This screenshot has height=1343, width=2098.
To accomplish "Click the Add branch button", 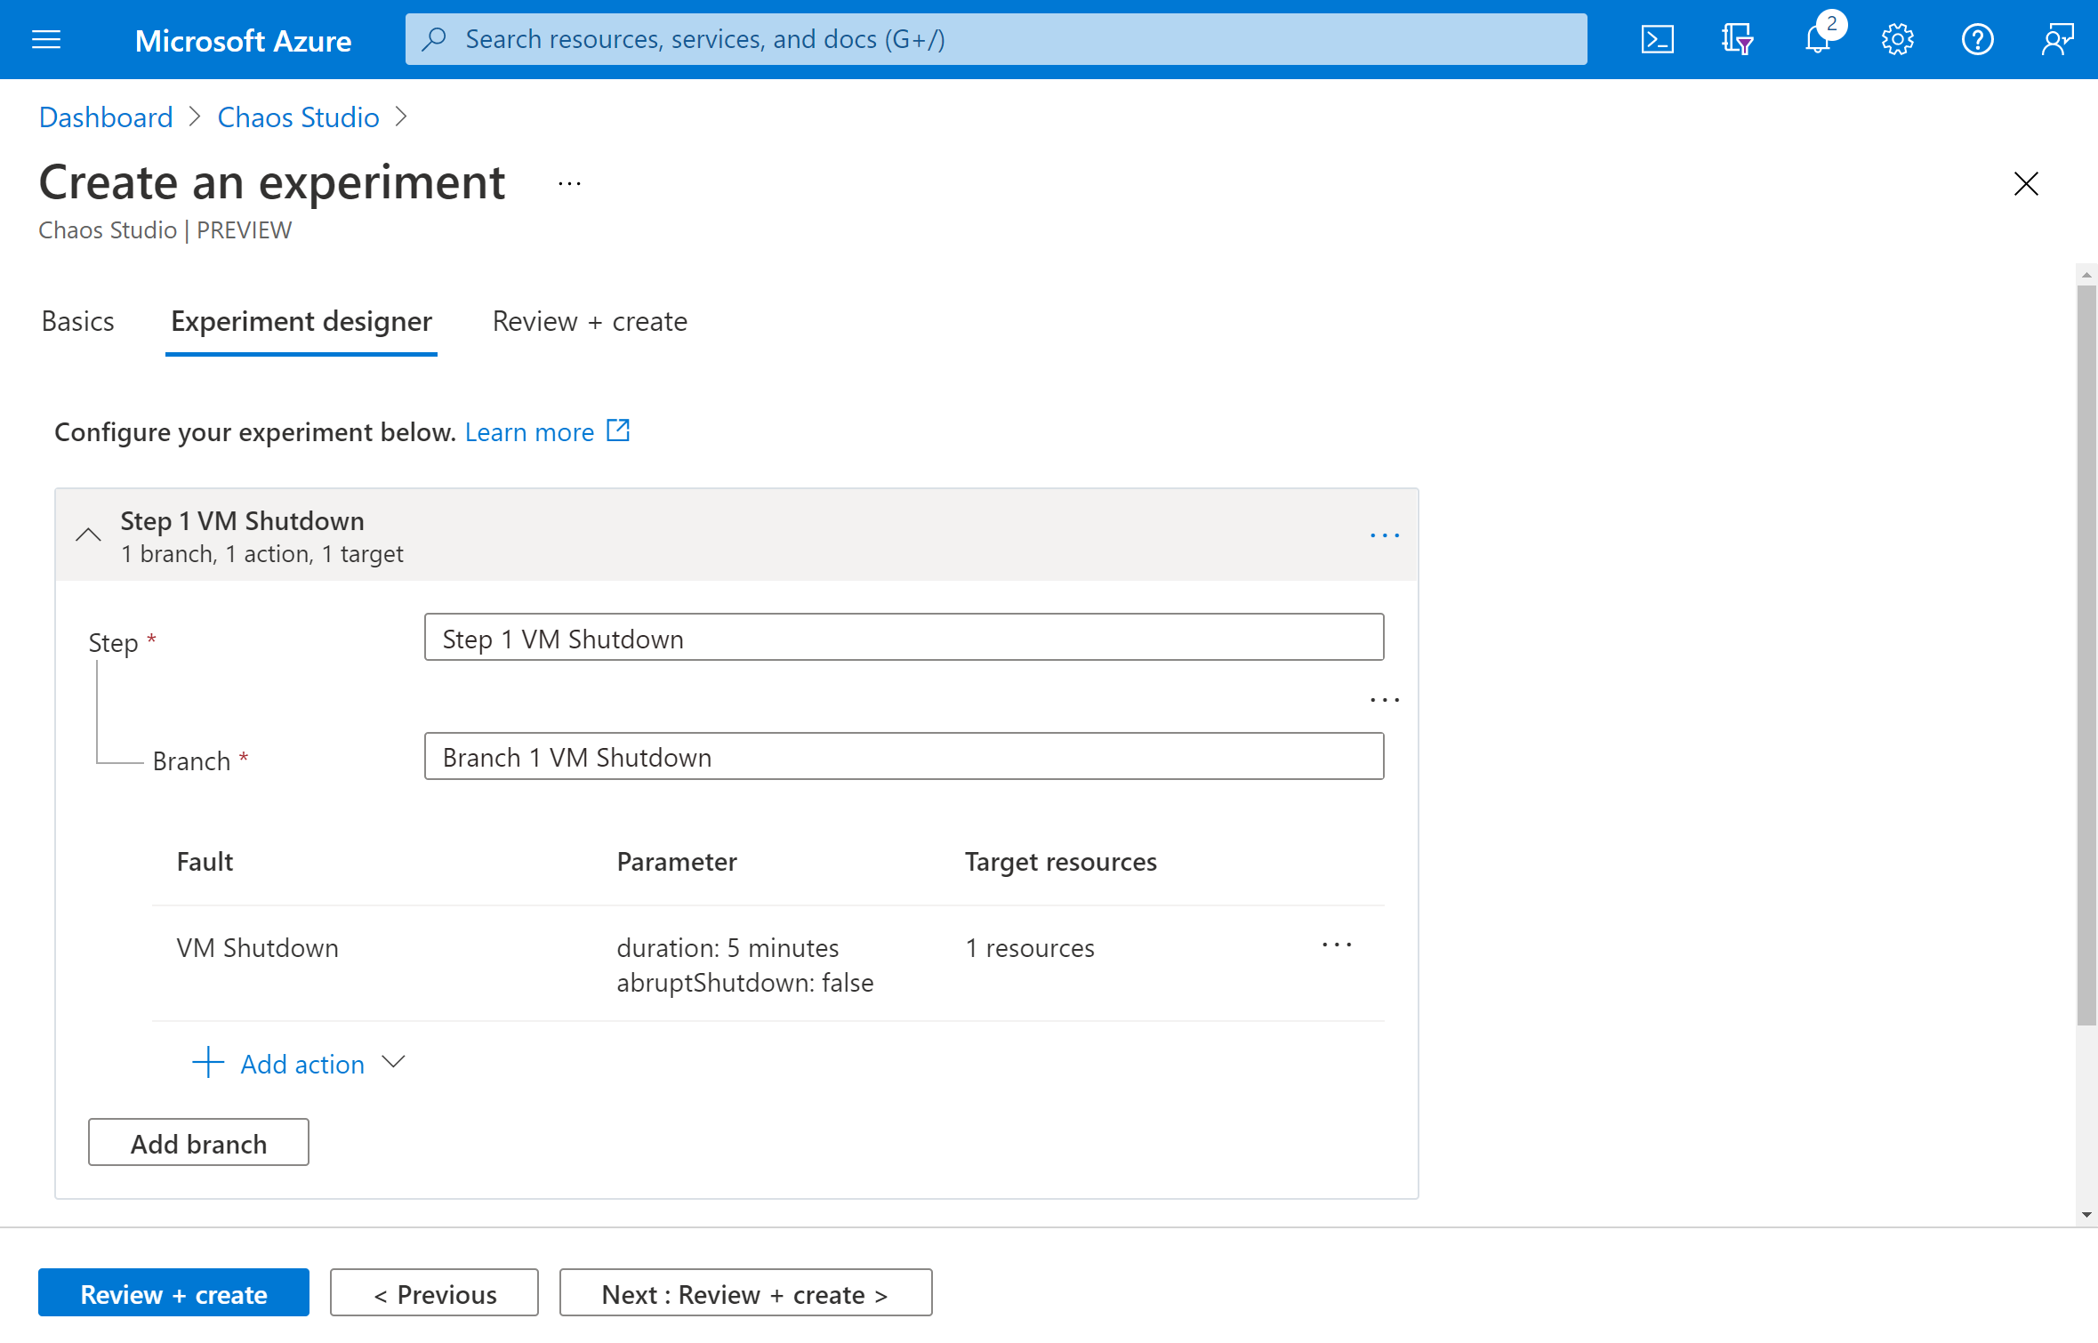I will tap(199, 1143).
